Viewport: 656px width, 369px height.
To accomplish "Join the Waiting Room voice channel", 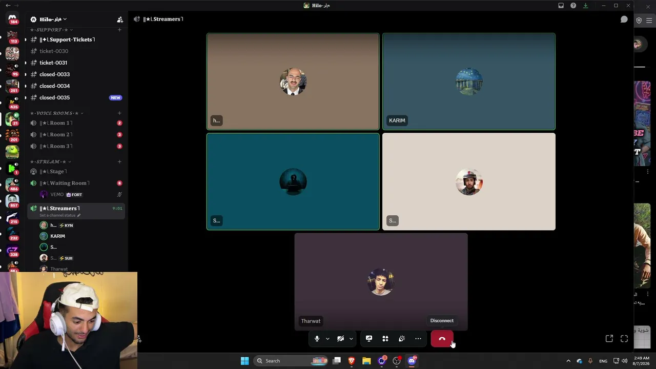I will click(x=76, y=183).
